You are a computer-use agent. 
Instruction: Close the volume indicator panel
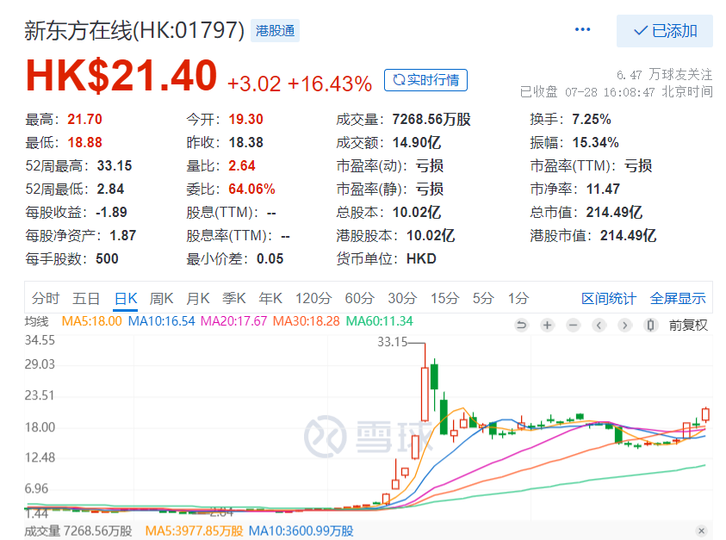pyautogui.click(x=701, y=531)
